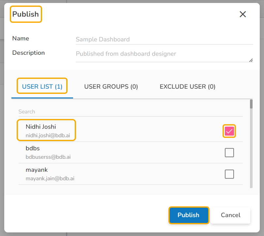Viewport: 264px width, 236px height.
Task: Close the Publish dialog with X icon
Action: tap(242, 14)
